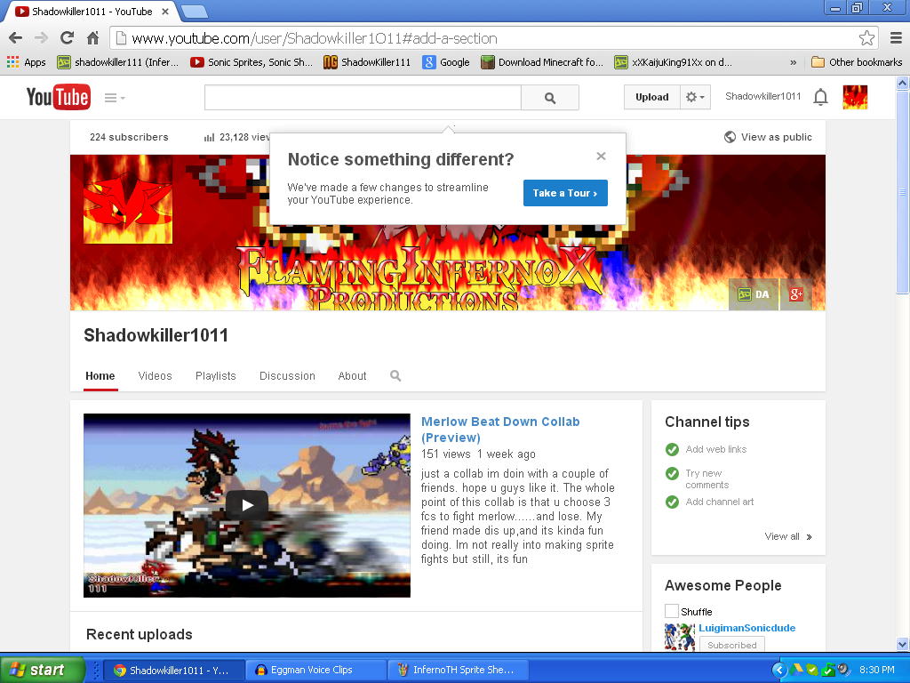Screen dimensions: 910x683
Task: Open the Google+ link on the banner
Action: 795,294
